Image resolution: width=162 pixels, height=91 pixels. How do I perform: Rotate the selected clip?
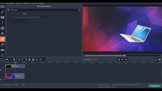(x=23, y=60)
